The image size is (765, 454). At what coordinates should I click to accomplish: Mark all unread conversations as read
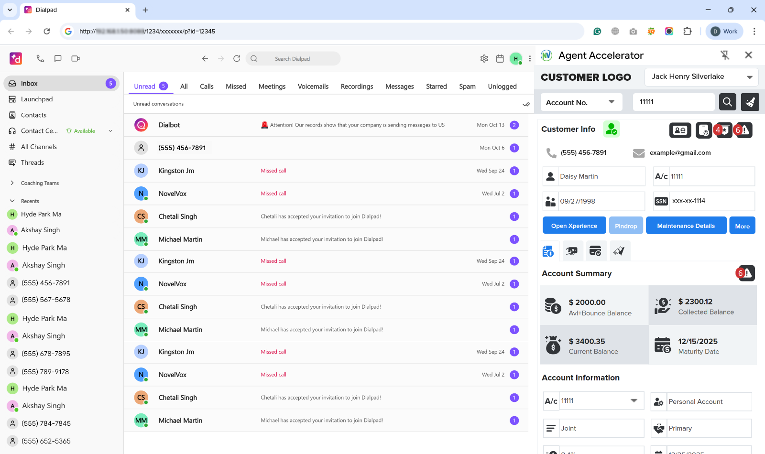click(x=526, y=104)
